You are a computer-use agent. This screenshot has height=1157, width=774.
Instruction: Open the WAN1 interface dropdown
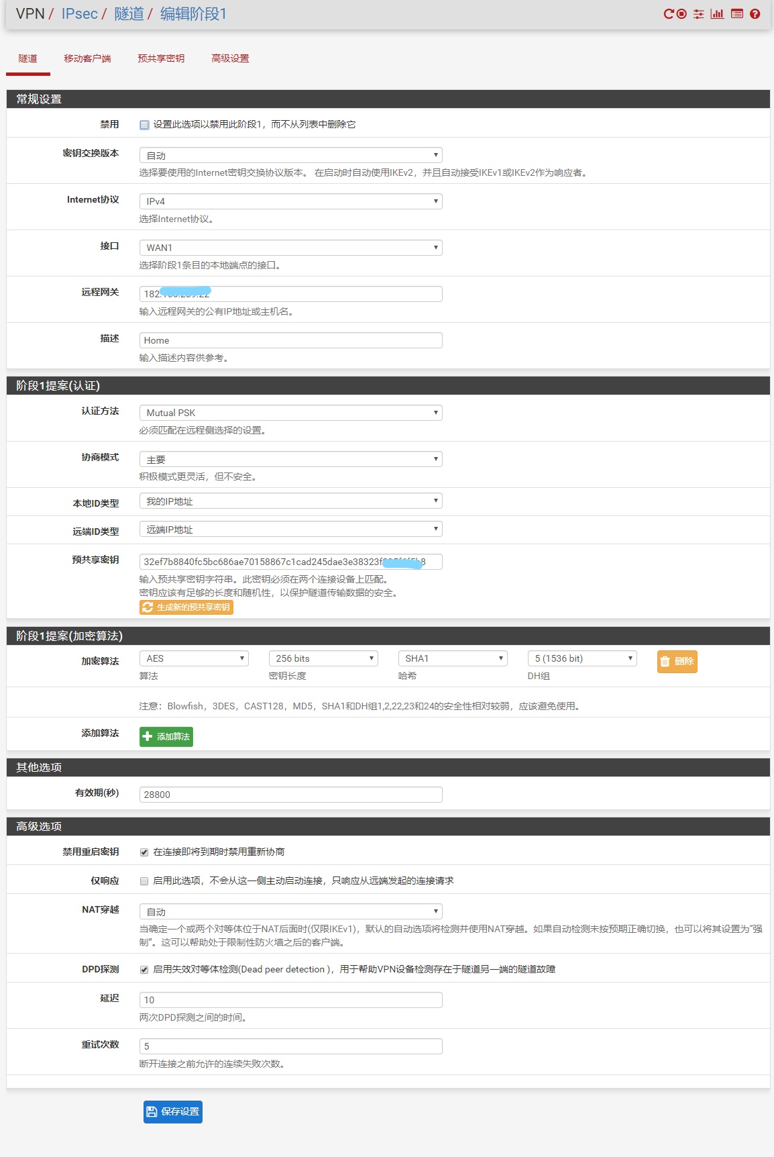290,248
